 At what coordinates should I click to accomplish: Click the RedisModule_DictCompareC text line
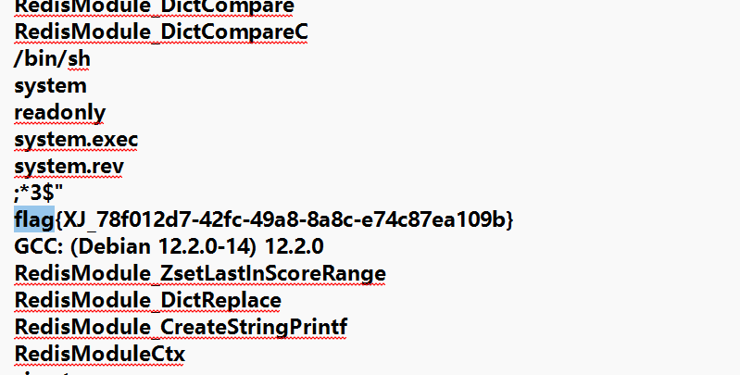tap(161, 32)
